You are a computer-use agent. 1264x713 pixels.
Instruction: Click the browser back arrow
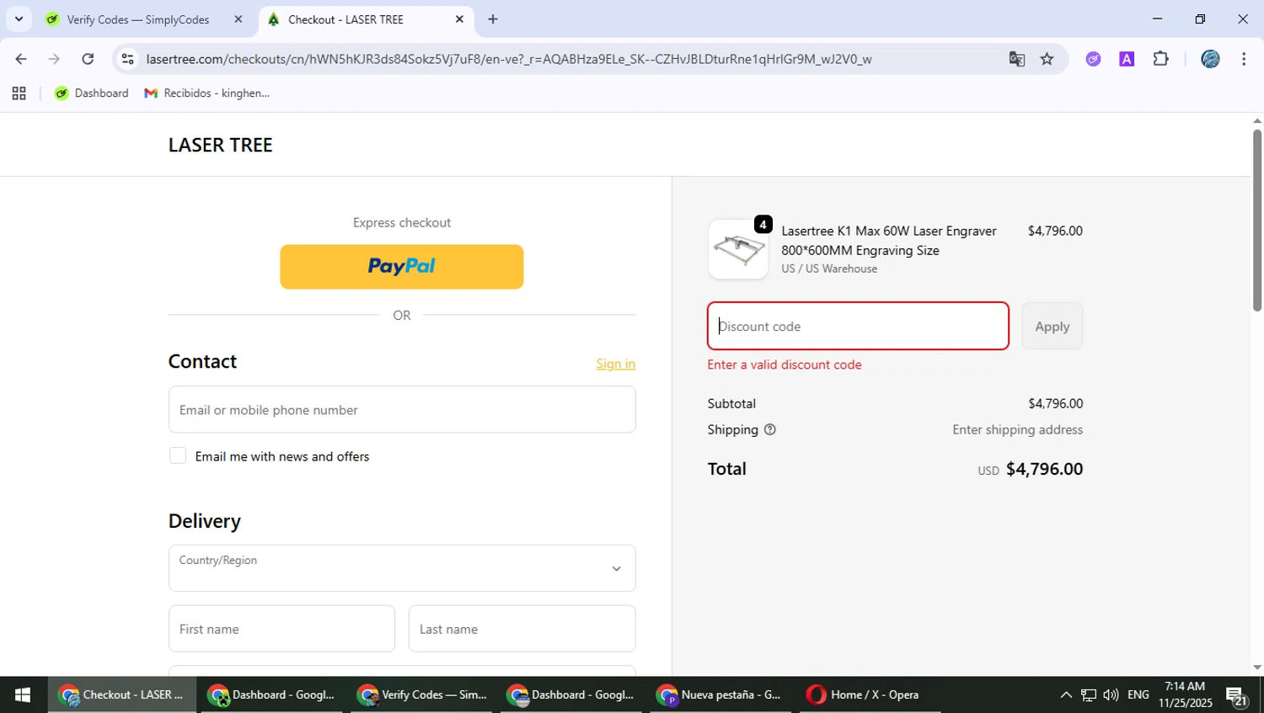20,59
